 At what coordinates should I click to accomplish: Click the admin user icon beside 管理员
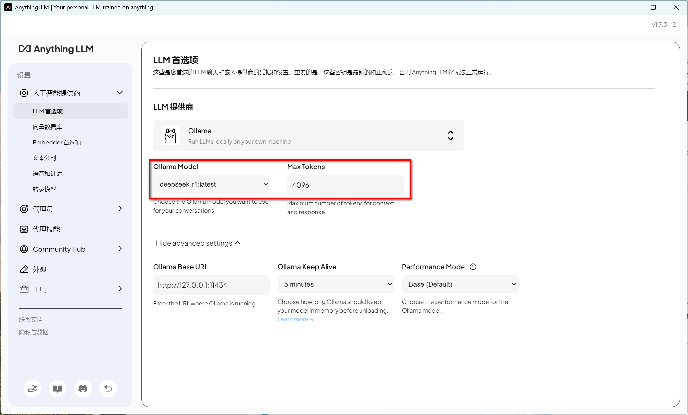tap(24, 209)
